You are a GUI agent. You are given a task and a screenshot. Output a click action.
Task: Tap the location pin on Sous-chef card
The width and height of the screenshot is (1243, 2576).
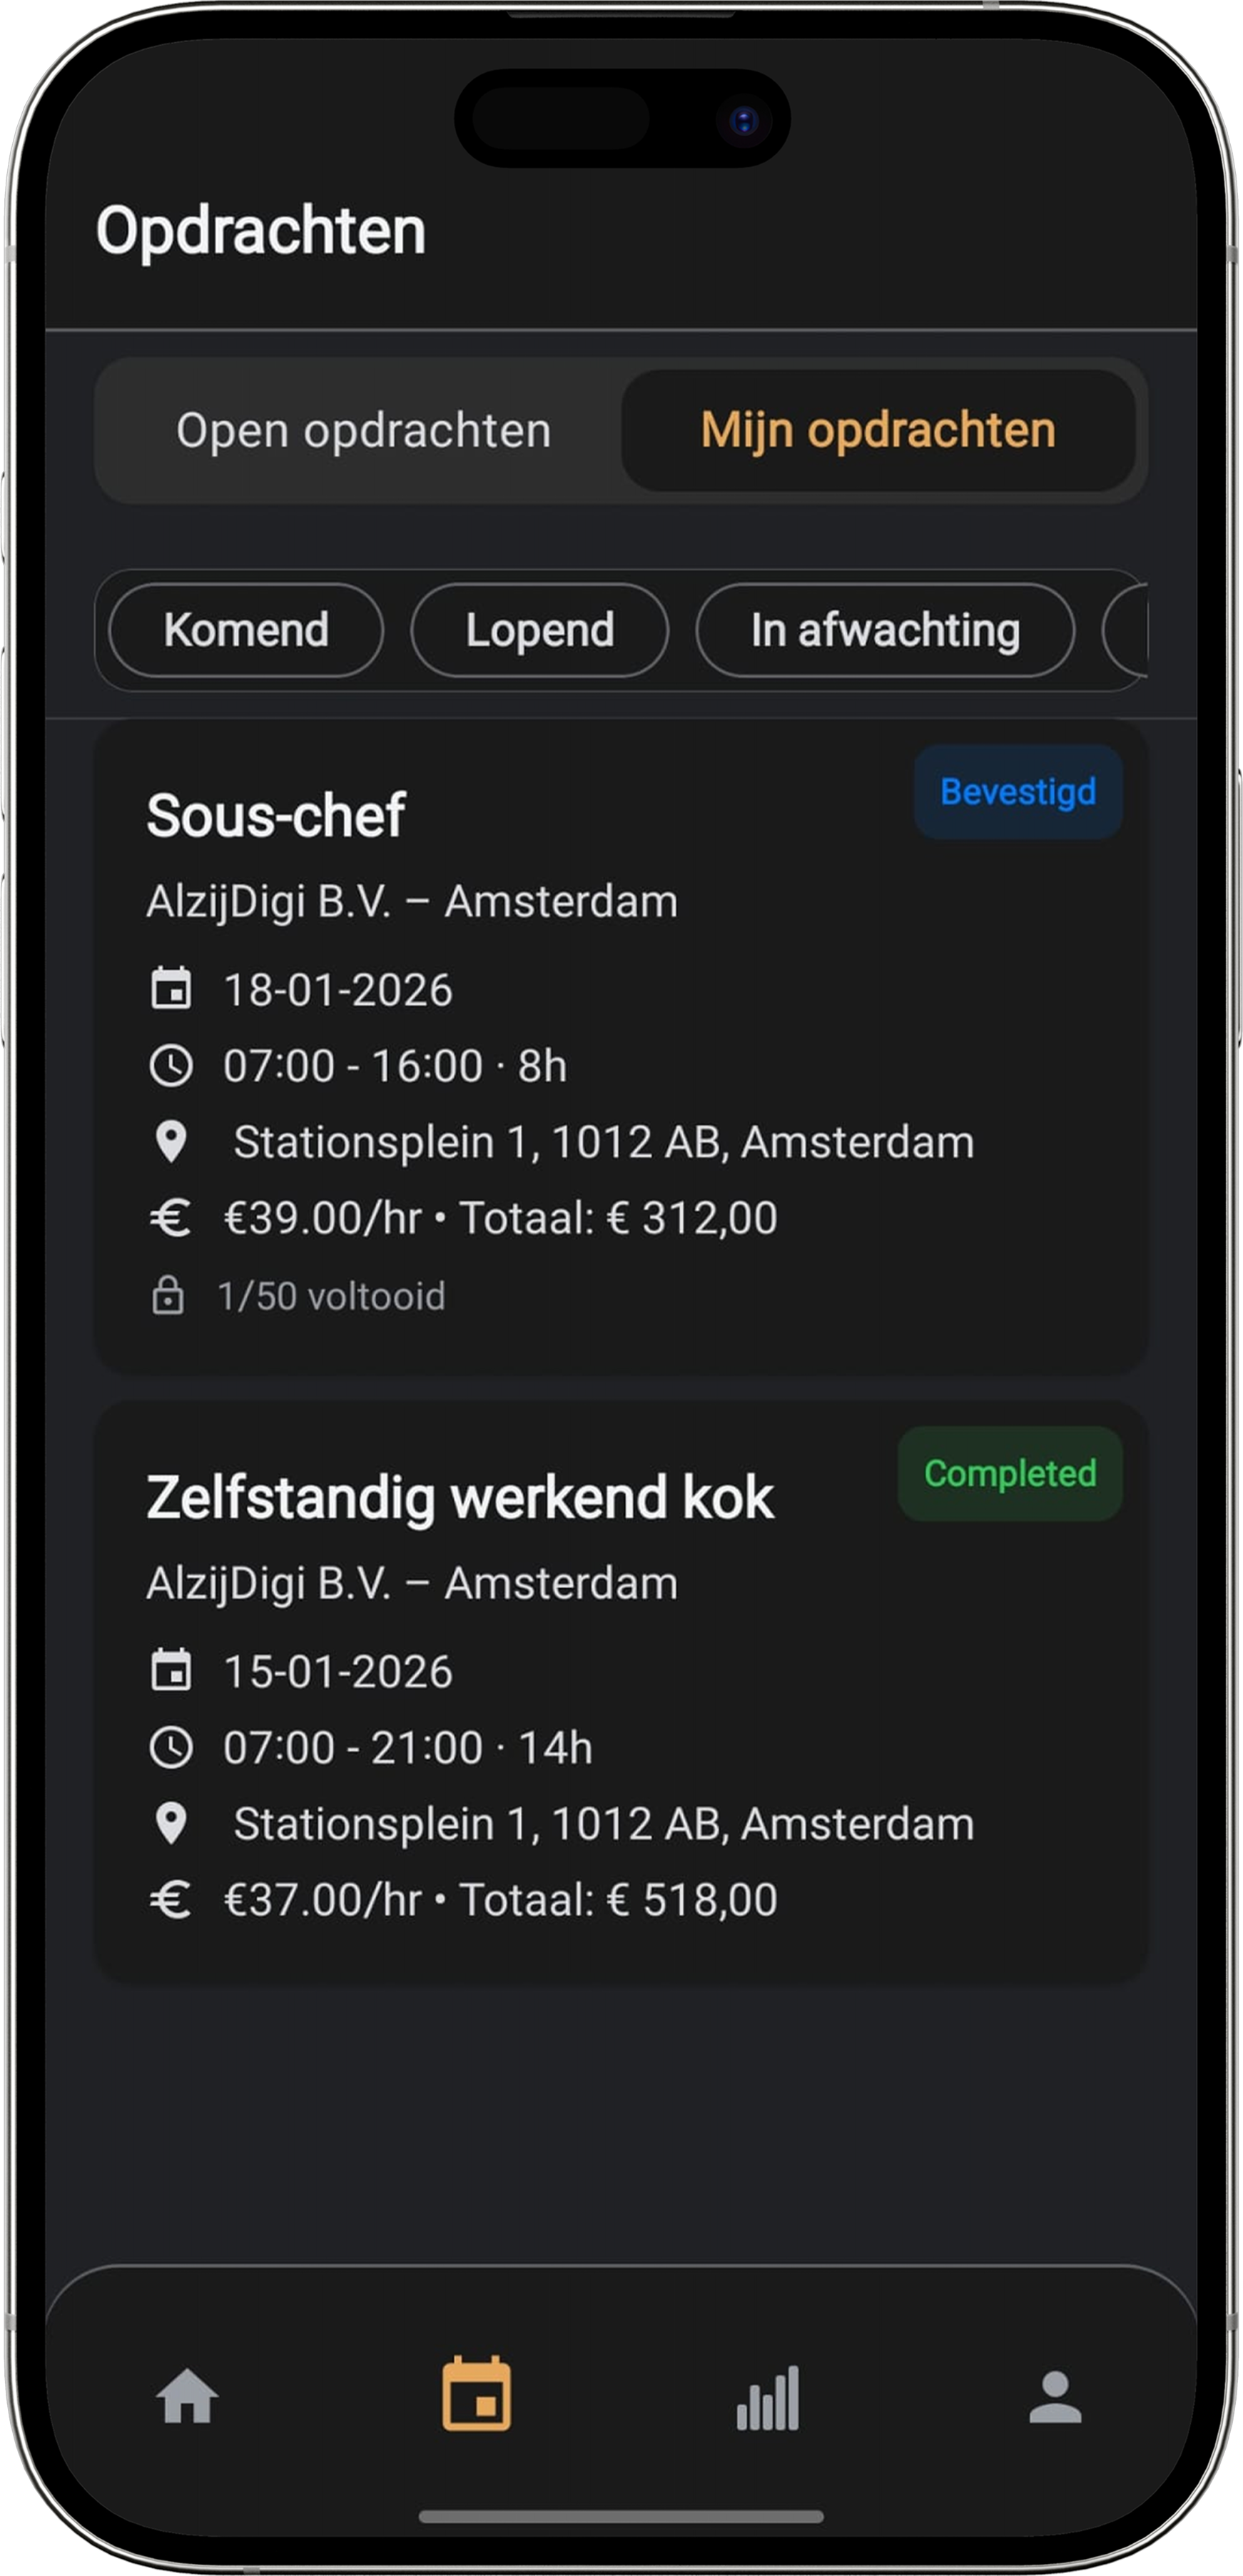171,1142
